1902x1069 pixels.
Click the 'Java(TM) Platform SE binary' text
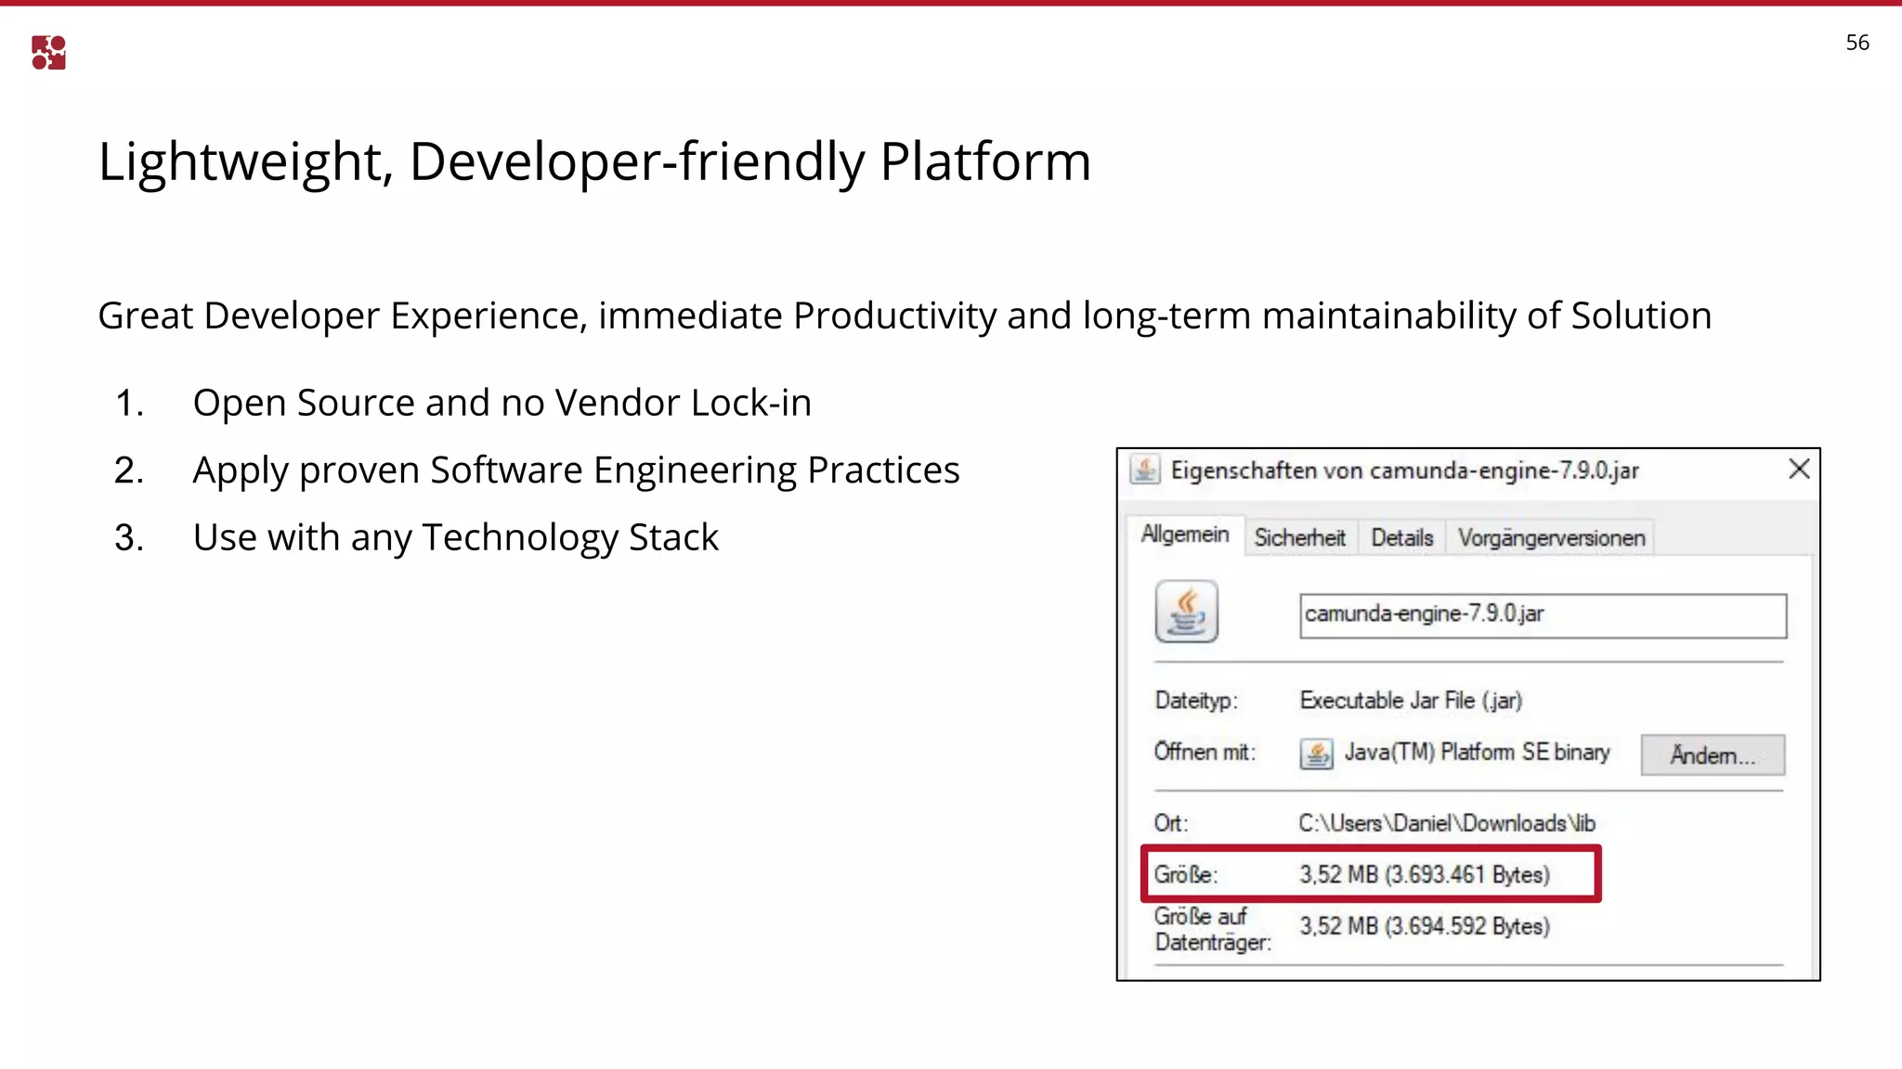pyautogui.click(x=1477, y=752)
